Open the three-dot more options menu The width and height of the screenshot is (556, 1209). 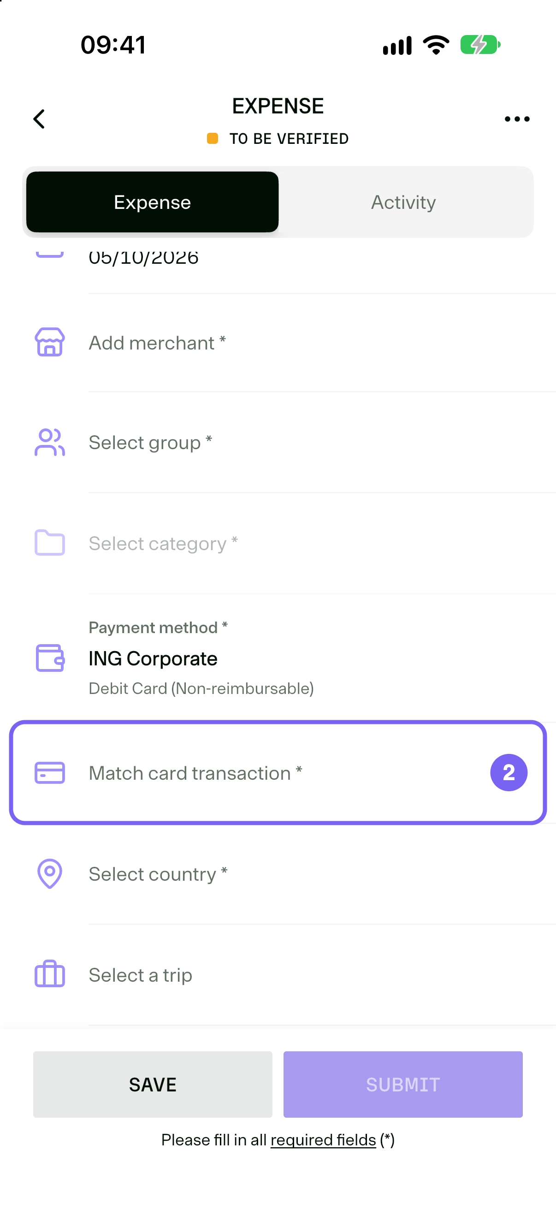pos(517,119)
